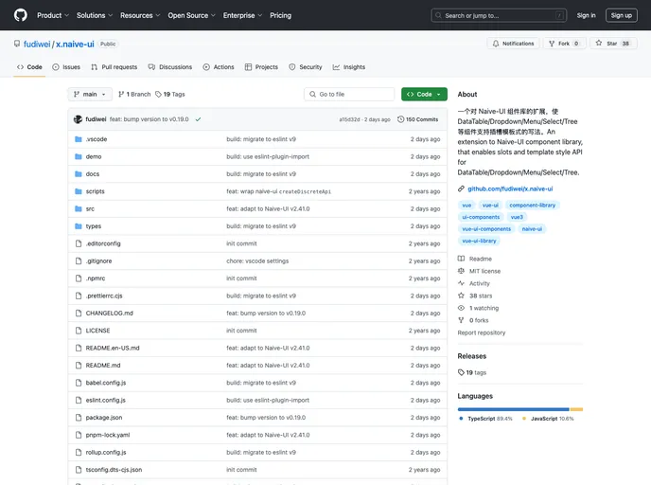The width and height of the screenshot is (651, 485).
Task: Click the tag icon beside 19 tags in Releases
Action: tap(461, 372)
